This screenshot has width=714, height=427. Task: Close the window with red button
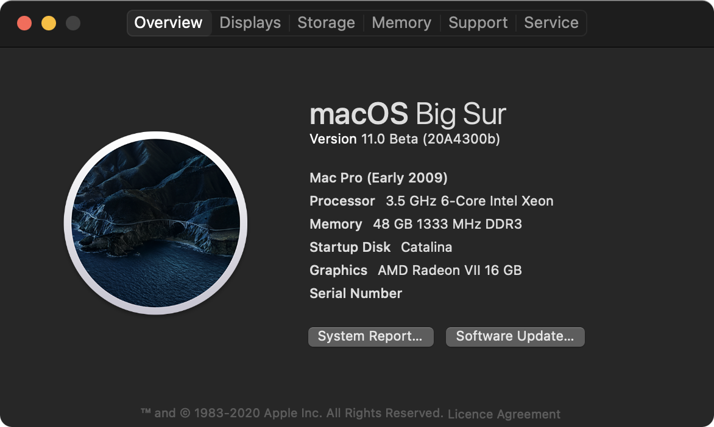24,24
